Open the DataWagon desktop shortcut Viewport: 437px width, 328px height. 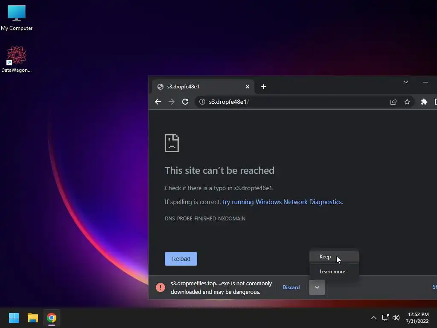click(x=17, y=59)
